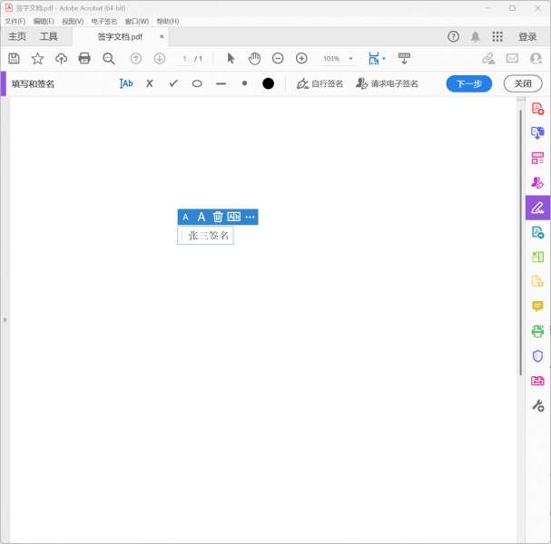Click the 关闭 button
The width and height of the screenshot is (551, 544).
point(523,83)
